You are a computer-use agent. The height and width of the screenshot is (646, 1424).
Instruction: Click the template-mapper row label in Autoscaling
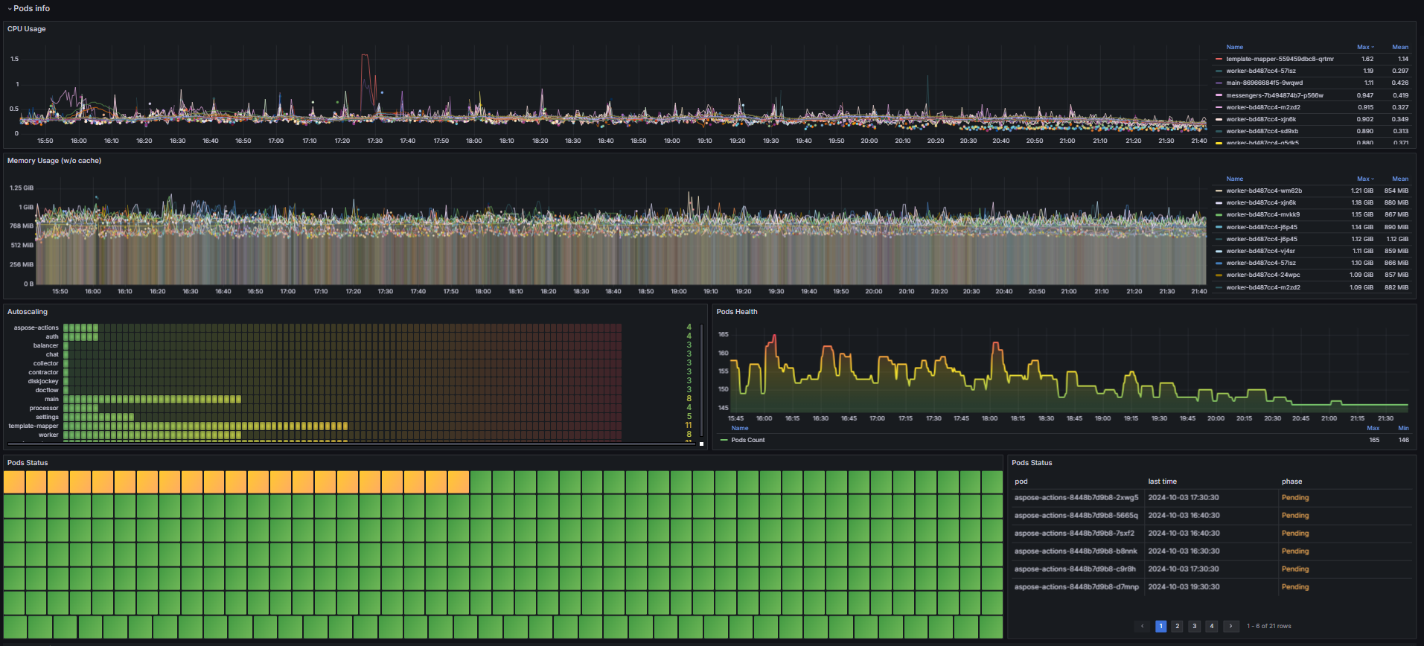(33, 426)
